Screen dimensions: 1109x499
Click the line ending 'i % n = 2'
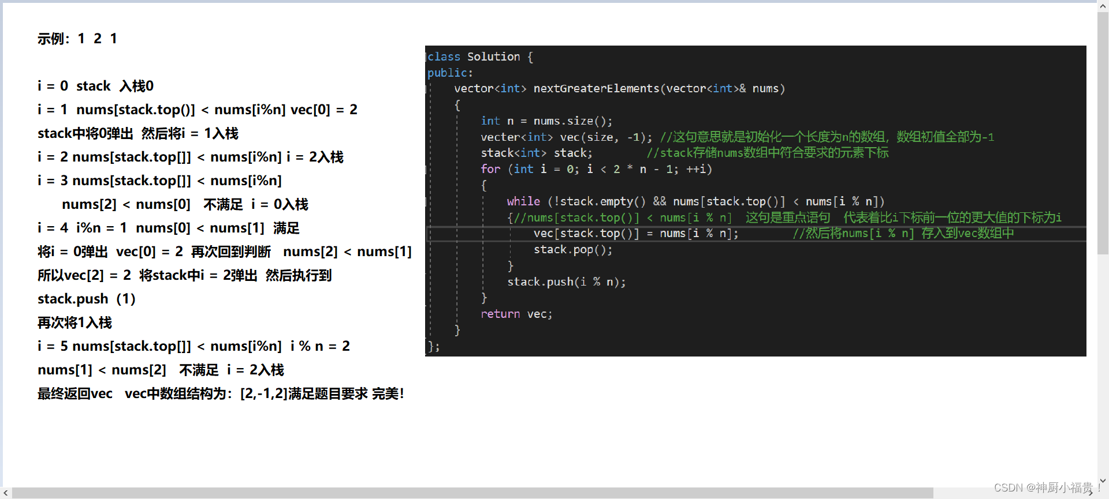pyautogui.click(x=193, y=346)
